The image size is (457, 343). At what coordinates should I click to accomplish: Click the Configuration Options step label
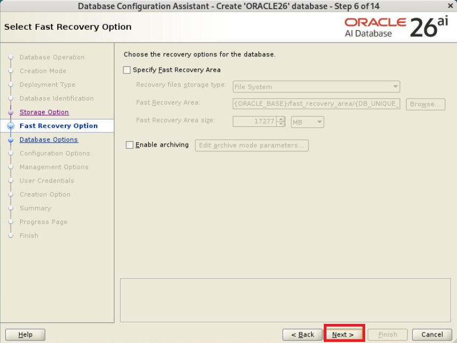[x=55, y=153]
